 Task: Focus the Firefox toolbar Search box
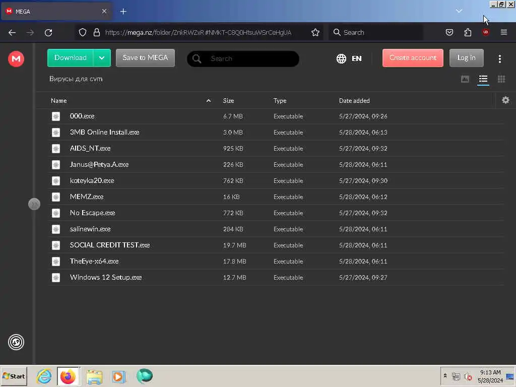click(375, 33)
